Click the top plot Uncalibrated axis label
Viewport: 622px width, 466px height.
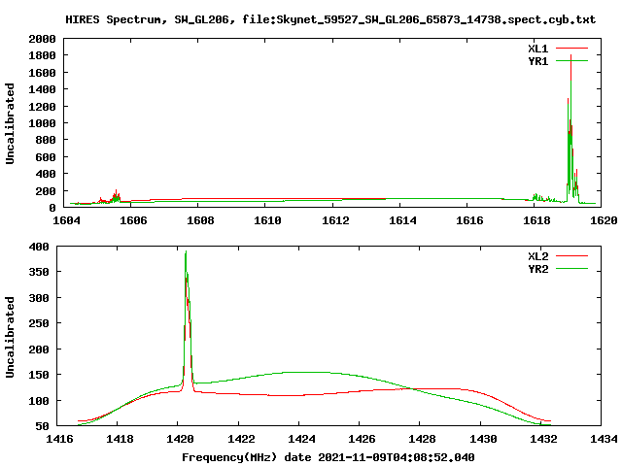(10, 123)
